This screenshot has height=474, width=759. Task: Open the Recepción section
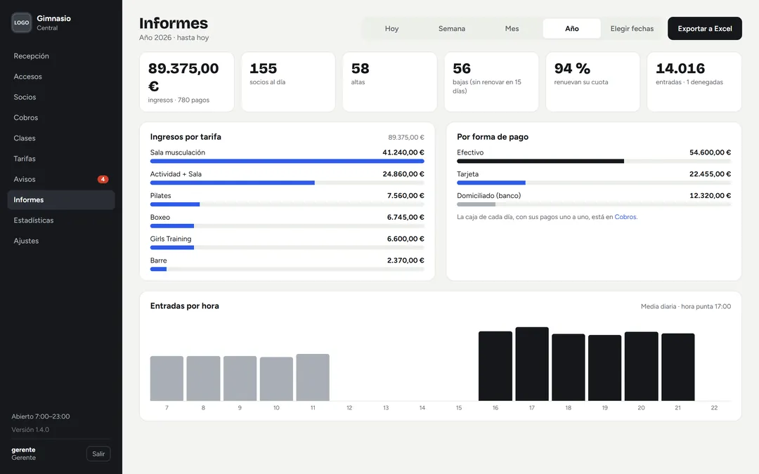(61, 56)
